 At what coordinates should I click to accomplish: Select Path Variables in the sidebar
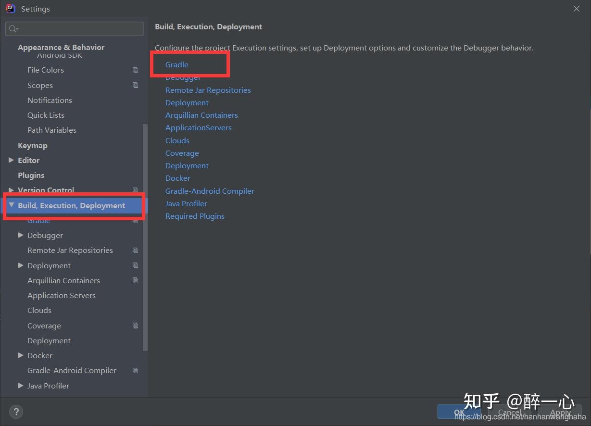(x=52, y=130)
